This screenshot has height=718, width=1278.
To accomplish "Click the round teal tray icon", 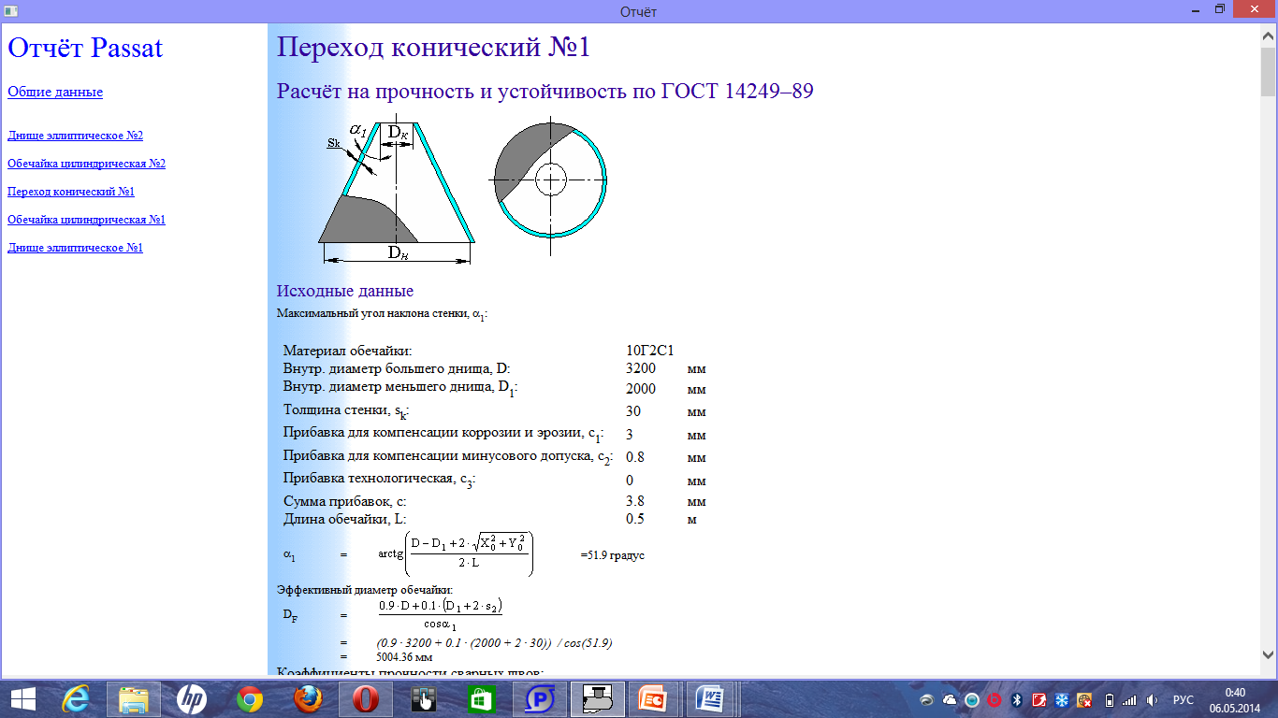I will click(972, 700).
